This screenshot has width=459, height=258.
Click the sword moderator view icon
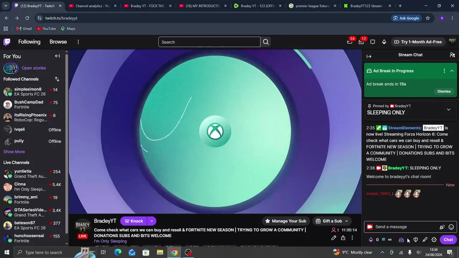pyautogui.click(x=425, y=240)
